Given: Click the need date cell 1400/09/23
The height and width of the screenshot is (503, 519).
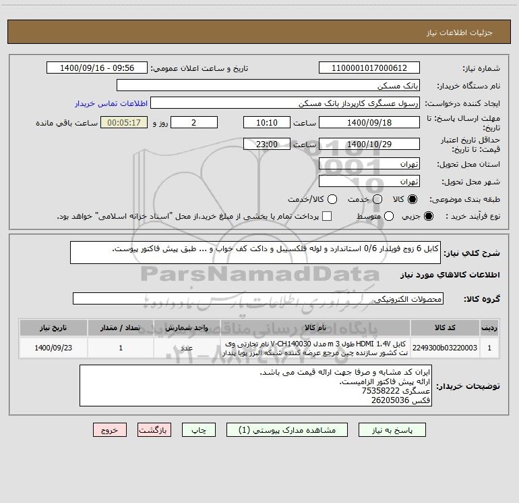Looking at the screenshot, I should point(53,348).
